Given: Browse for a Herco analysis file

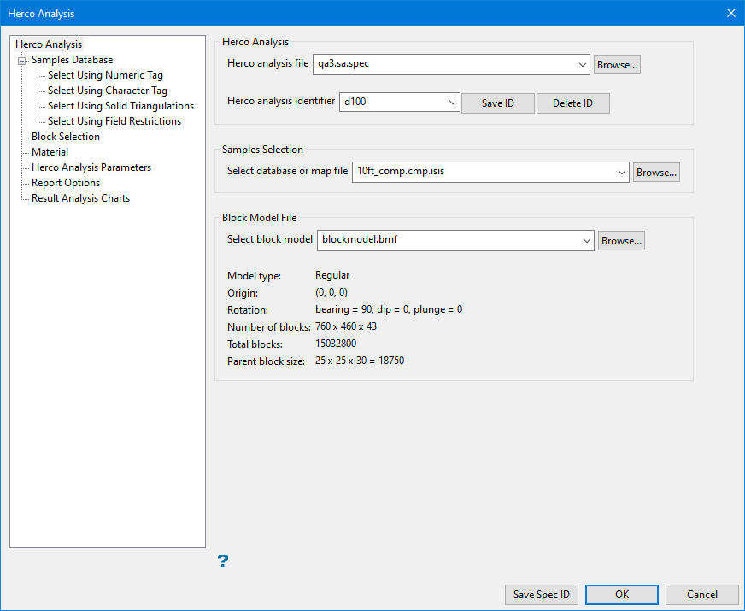Looking at the screenshot, I should pos(617,64).
